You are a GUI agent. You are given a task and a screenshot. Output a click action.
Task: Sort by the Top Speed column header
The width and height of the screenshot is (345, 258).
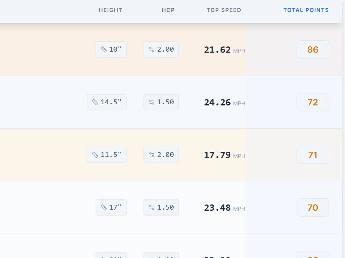224,10
